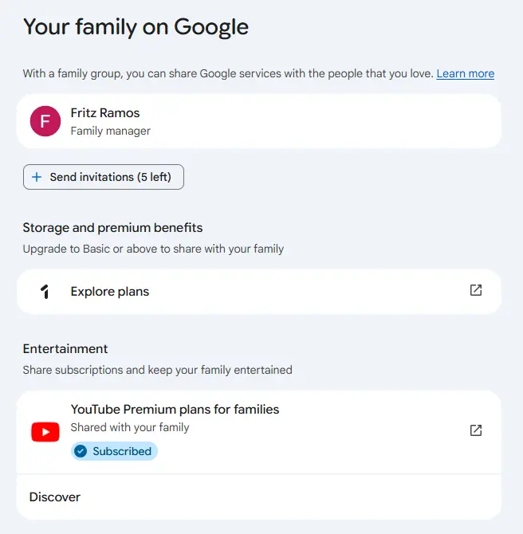Click 'Family manager' label
This screenshot has height=534, width=523.
pyautogui.click(x=110, y=131)
